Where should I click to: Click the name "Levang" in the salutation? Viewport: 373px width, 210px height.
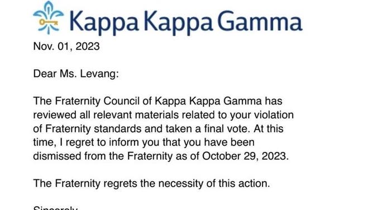[99, 74]
